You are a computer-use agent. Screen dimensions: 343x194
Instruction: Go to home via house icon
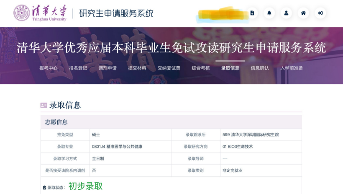pyautogui.click(x=303, y=13)
